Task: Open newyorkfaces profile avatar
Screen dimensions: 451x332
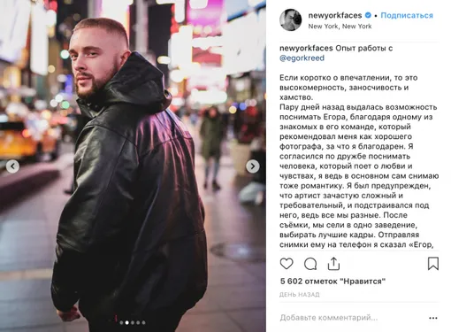Action: click(x=291, y=20)
